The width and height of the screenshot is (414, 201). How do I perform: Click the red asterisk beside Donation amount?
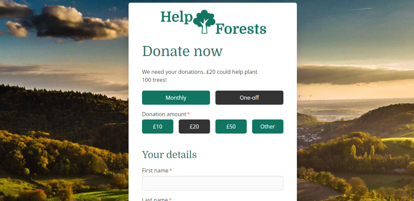coord(188,114)
